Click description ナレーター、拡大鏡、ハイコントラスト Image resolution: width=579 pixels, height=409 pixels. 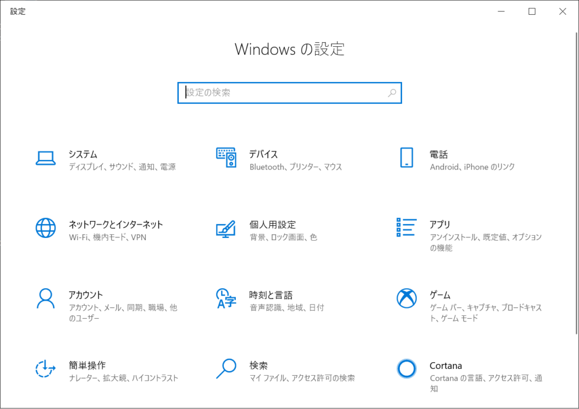[x=124, y=378]
